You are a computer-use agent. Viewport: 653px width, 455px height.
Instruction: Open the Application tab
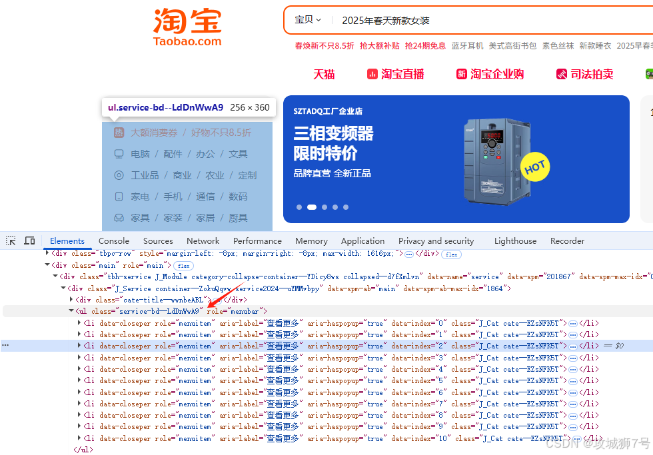(x=362, y=240)
